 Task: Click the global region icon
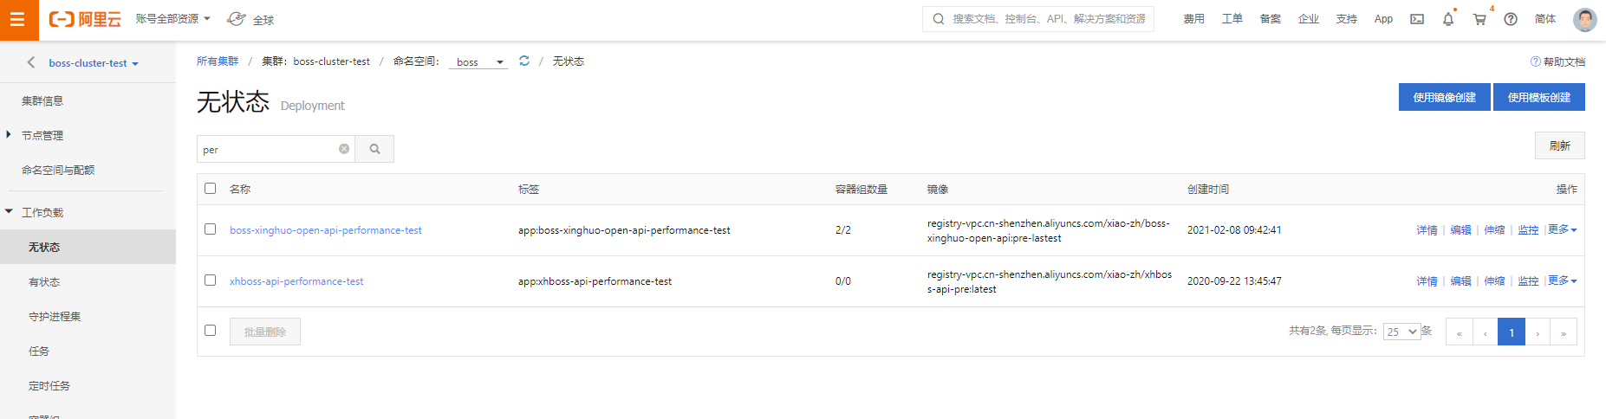point(236,19)
